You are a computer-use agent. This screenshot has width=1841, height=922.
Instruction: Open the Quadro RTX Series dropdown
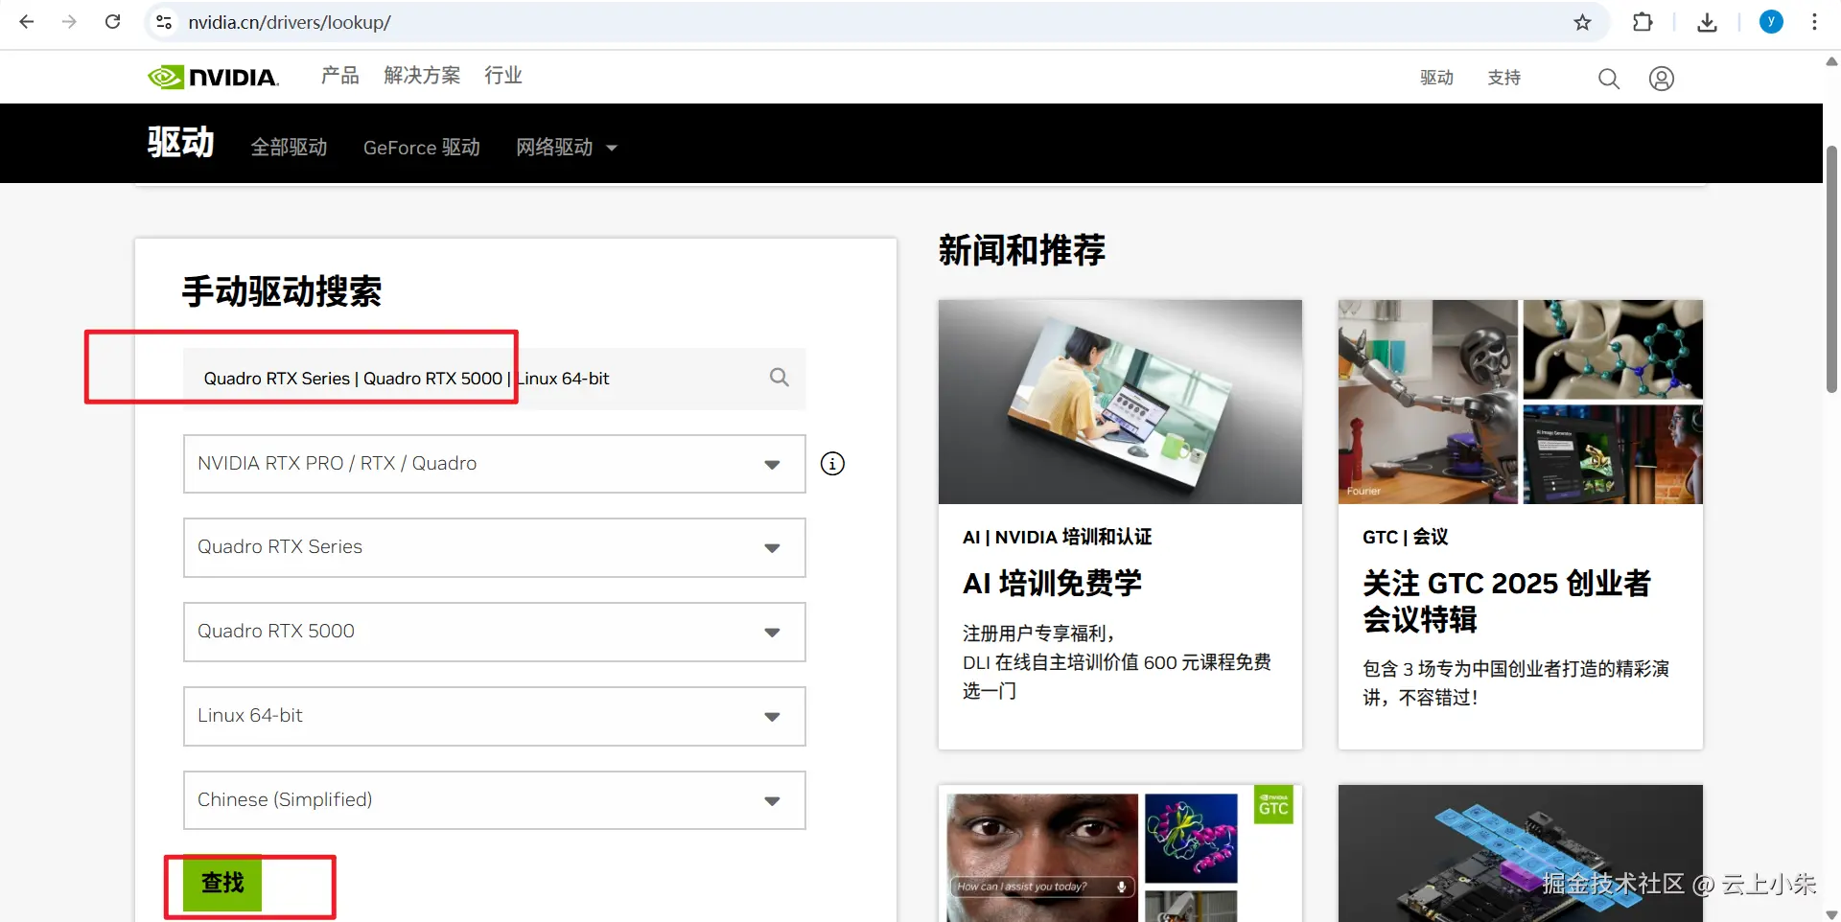(494, 547)
